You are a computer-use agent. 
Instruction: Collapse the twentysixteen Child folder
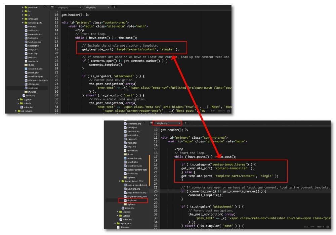click(x=120, y=181)
